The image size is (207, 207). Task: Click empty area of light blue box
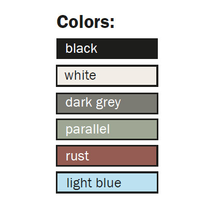[140, 183]
